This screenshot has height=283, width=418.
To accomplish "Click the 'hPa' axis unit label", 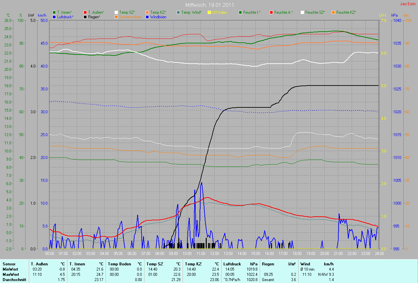I will [x=394, y=15].
